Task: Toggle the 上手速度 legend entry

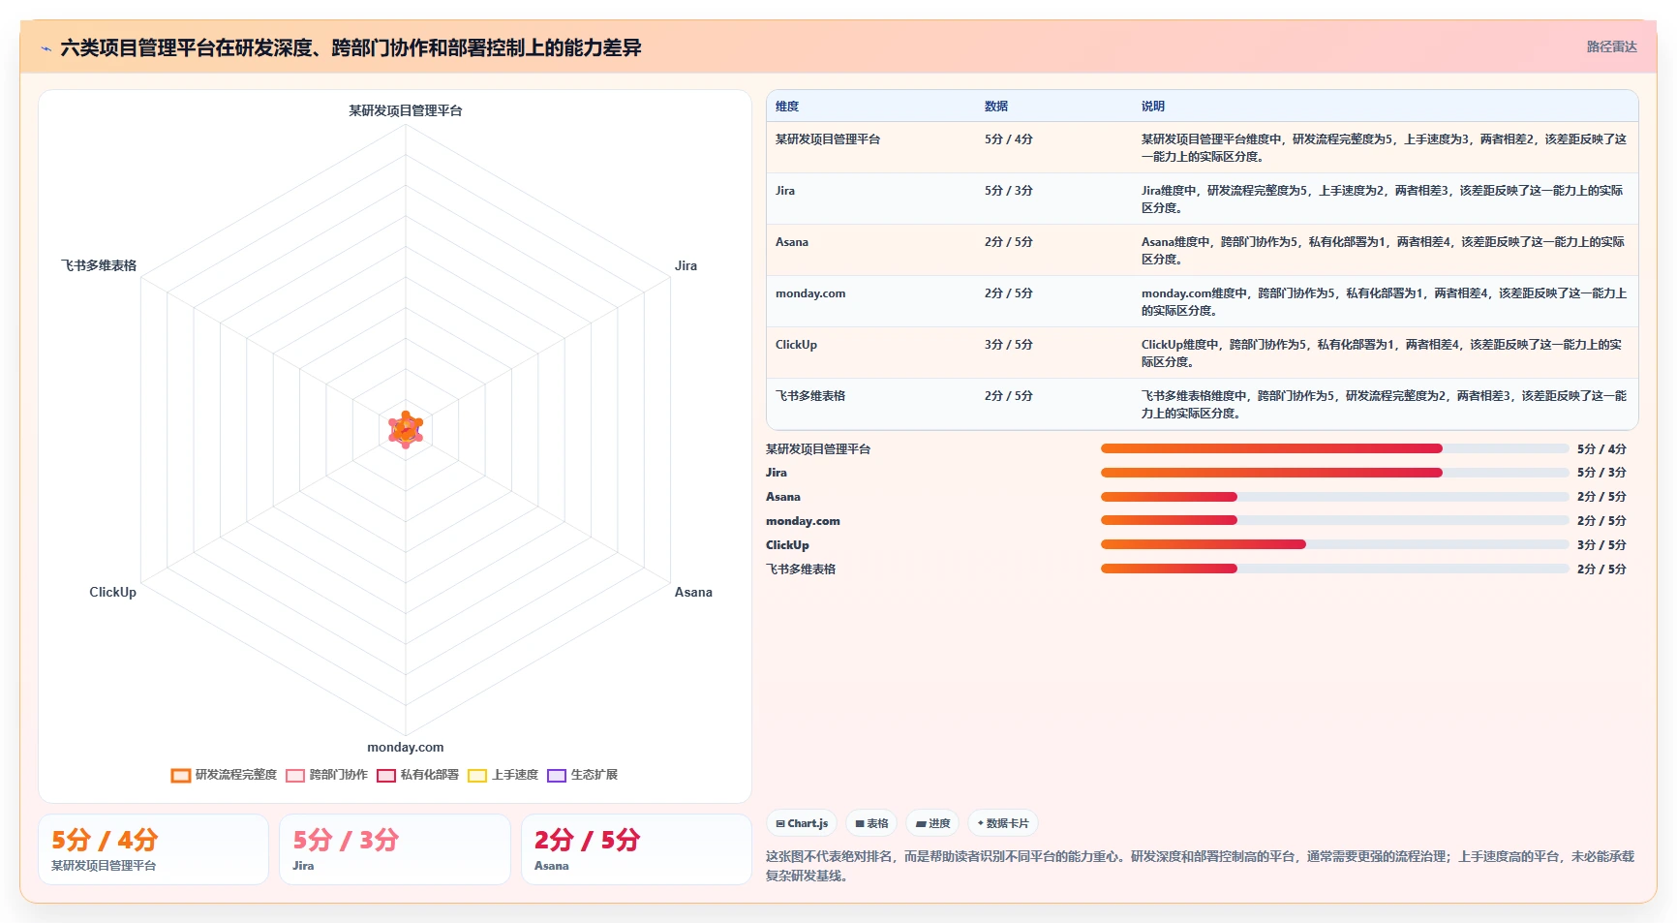Action: tap(503, 775)
